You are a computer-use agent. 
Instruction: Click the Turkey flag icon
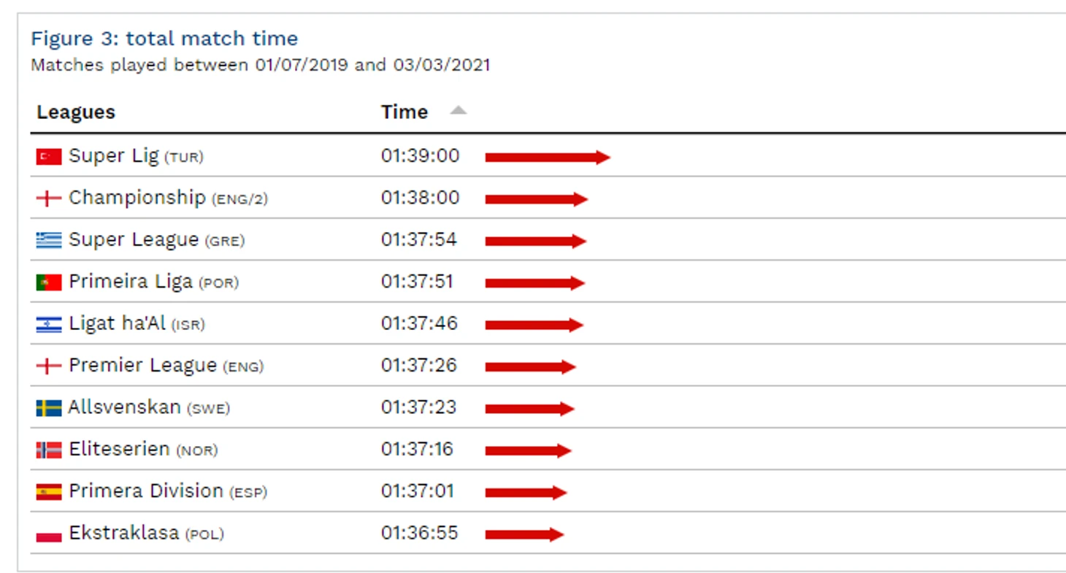[49, 157]
